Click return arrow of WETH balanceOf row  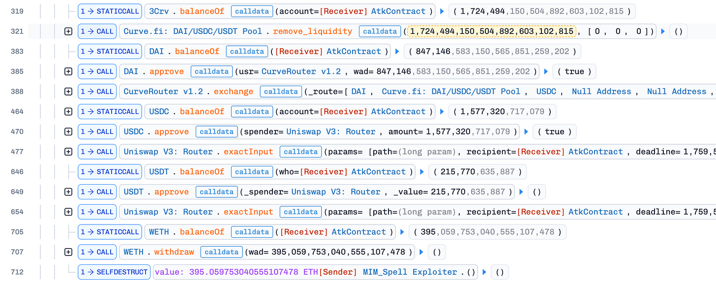(402, 232)
